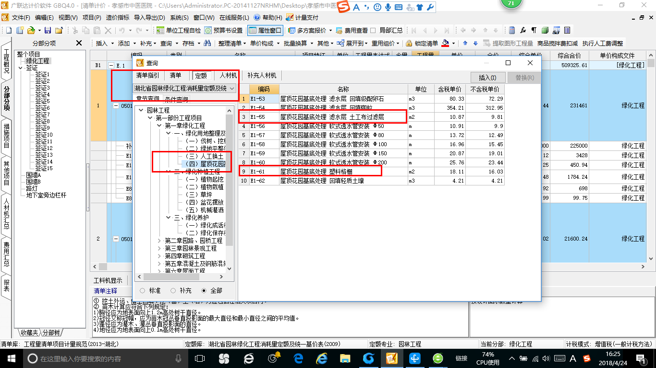Select the 补充 radio button
This screenshot has height=368, width=656.
173,290
